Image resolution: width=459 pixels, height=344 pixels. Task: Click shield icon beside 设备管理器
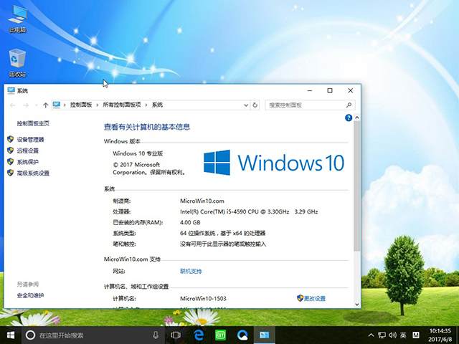(x=11, y=139)
